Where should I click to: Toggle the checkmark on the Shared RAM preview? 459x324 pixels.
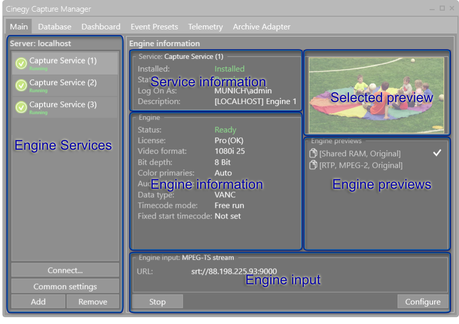click(x=437, y=152)
